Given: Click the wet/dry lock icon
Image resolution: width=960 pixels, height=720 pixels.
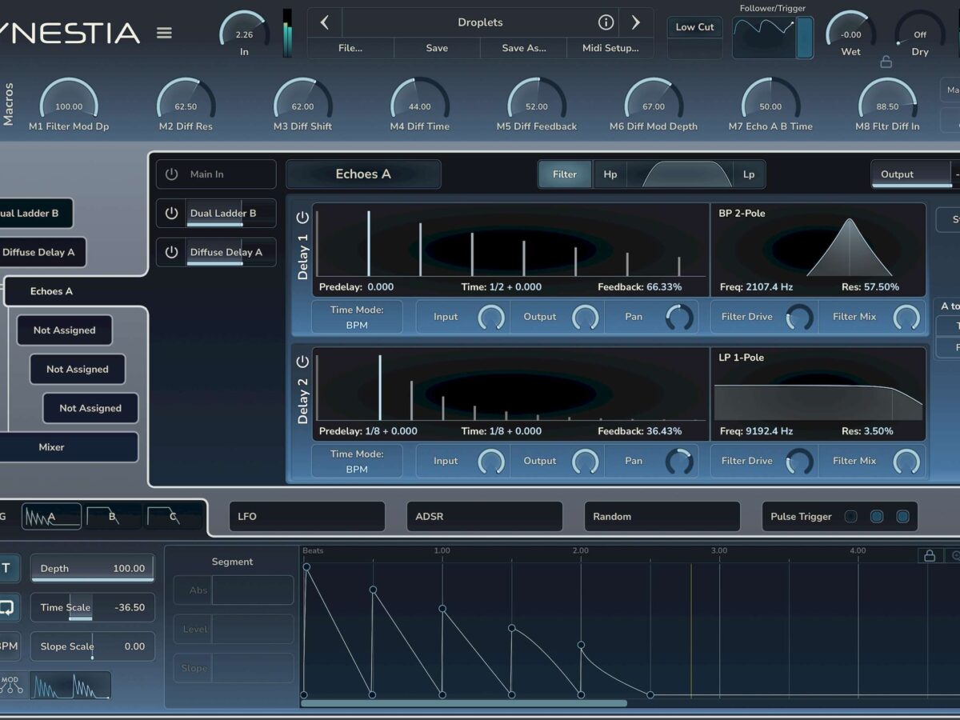Looking at the screenshot, I should (886, 62).
